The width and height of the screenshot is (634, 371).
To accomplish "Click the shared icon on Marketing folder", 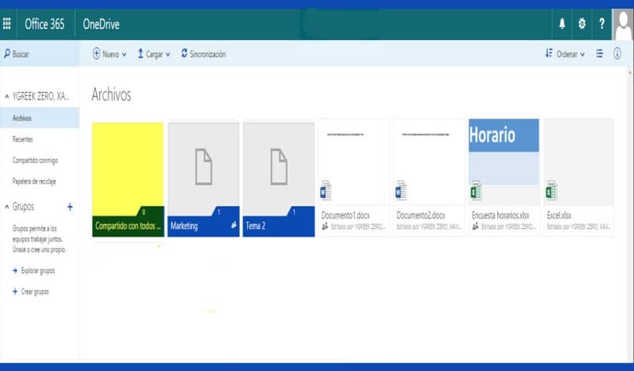I will point(234,226).
